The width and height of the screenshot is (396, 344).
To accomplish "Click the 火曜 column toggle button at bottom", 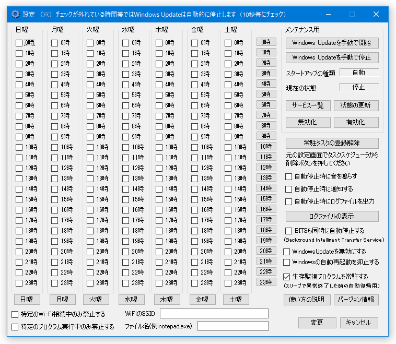I will [96, 300].
